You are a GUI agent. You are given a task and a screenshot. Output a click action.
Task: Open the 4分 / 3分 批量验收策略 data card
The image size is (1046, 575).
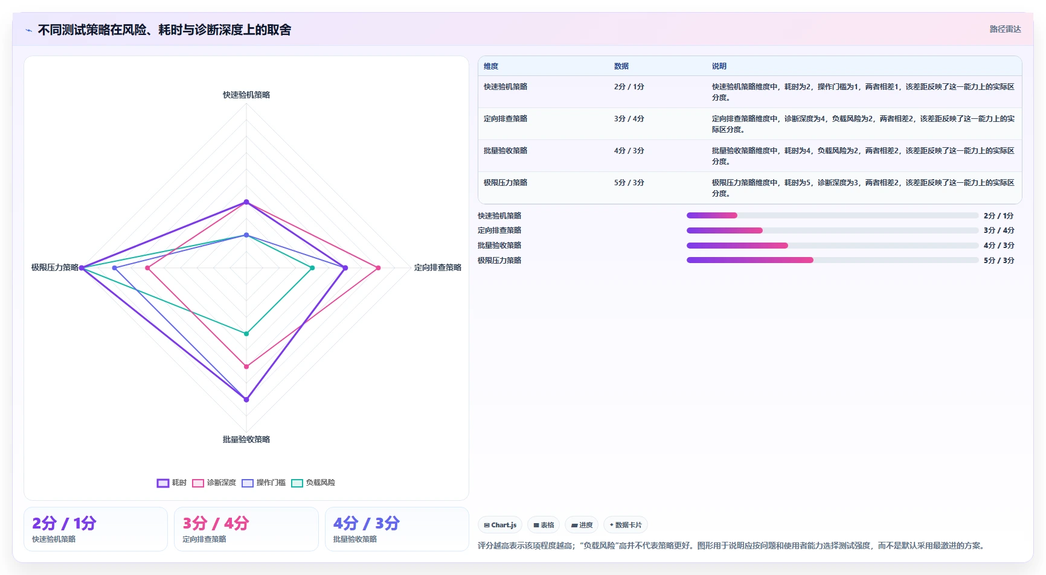tap(397, 529)
